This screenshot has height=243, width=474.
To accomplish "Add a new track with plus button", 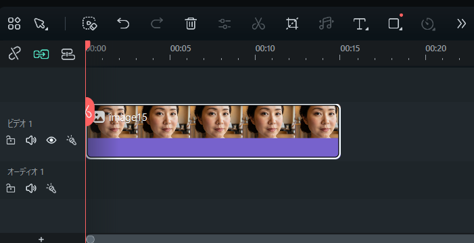I will click(x=41, y=240).
